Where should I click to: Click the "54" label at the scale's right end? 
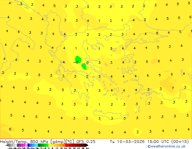pyautogui.click(x=87, y=148)
